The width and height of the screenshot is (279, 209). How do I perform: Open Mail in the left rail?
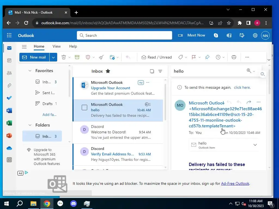(x=9, y=48)
